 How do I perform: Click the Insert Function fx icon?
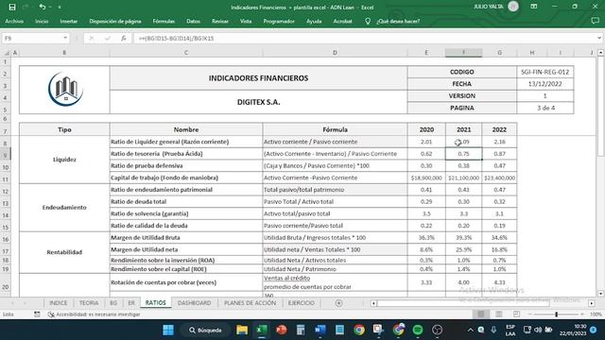point(124,38)
